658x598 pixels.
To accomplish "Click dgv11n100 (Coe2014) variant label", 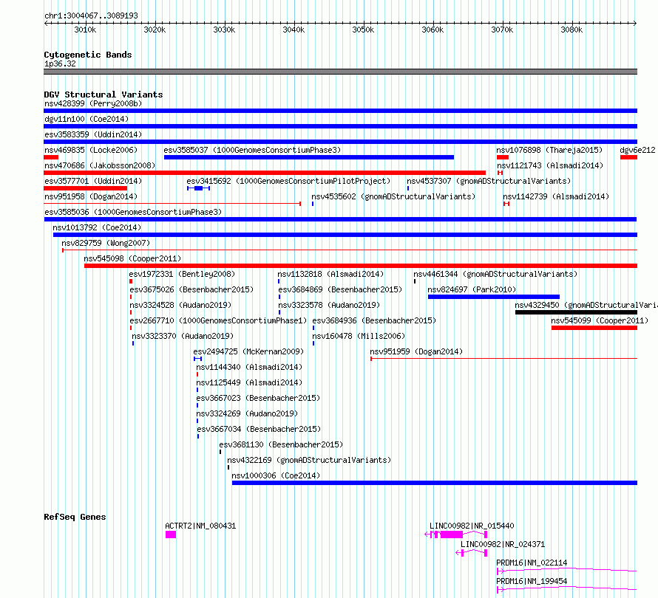I will point(87,119).
